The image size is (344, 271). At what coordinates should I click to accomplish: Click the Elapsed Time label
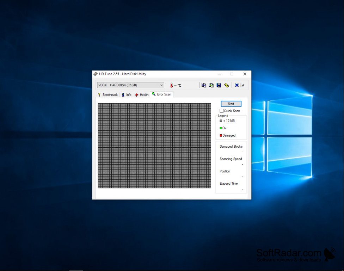229,184
